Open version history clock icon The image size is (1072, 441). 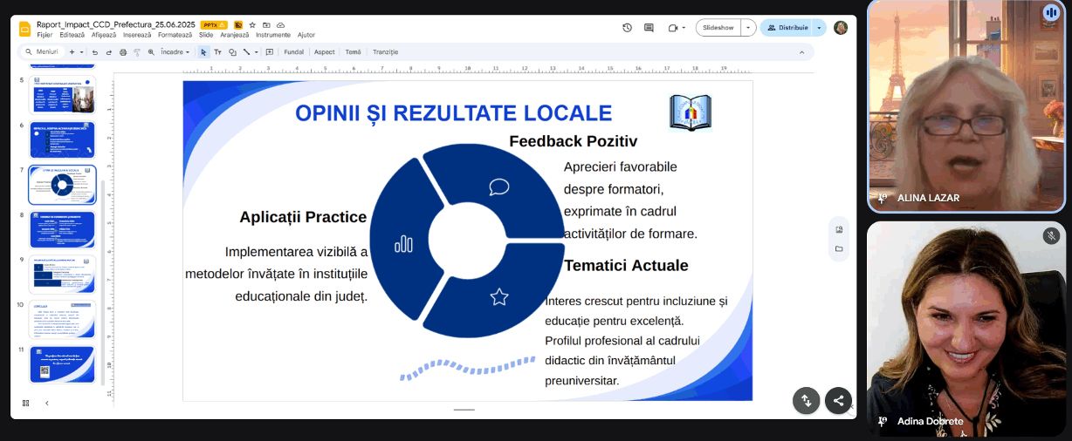pos(627,28)
